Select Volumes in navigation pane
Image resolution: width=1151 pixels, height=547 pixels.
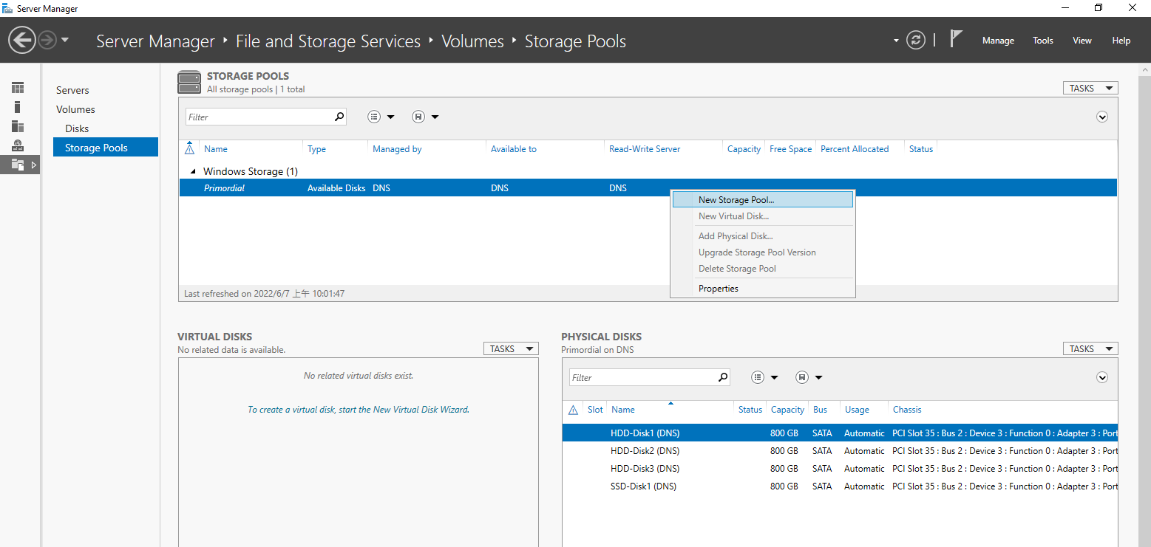(75, 109)
